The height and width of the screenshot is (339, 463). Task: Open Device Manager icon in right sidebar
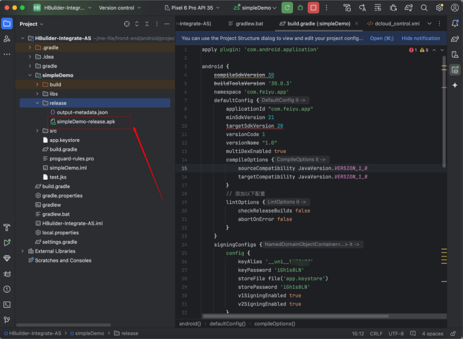coord(455,54)
